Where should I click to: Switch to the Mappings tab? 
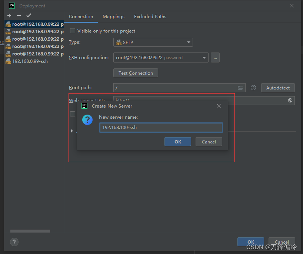[113, 17]
